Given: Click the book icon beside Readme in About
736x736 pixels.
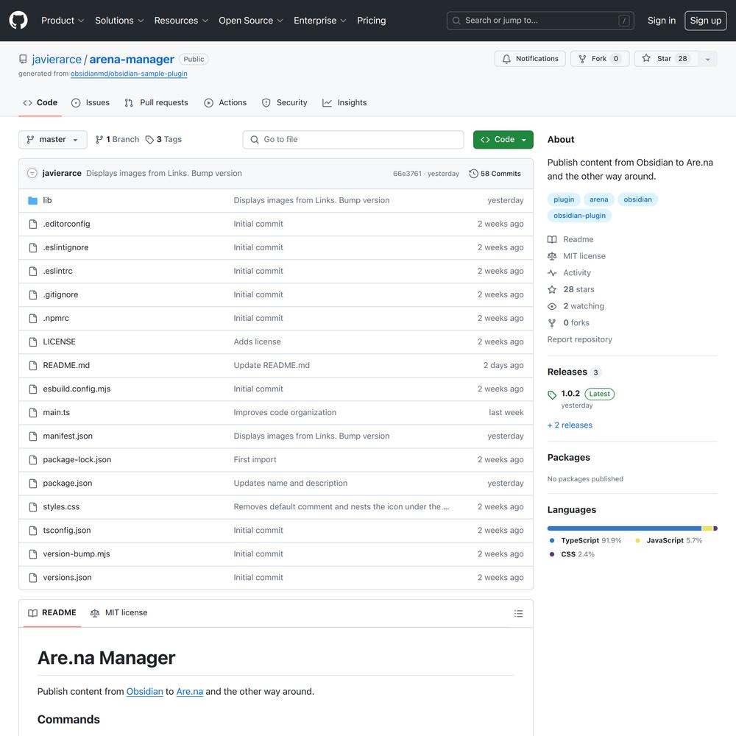Looking at the screenshot, I should coord(552,239).
